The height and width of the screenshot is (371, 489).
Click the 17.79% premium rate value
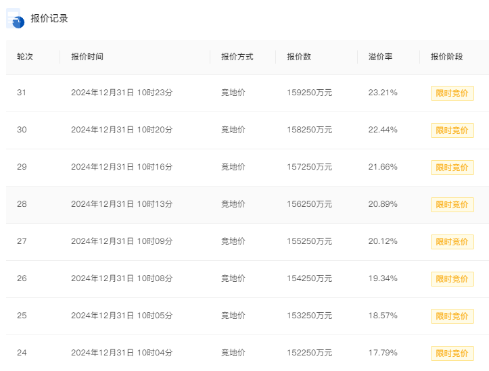[383, 353]
